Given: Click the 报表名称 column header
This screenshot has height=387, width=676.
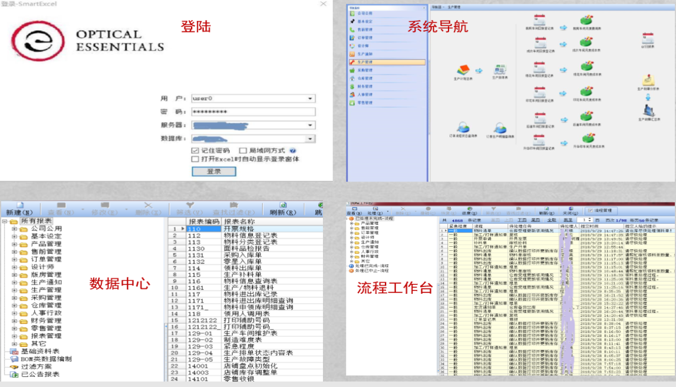Looking at the screenshot, I should pyautogui.click(x=239, y=221).
